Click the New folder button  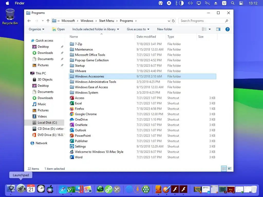tap(165, 29)
